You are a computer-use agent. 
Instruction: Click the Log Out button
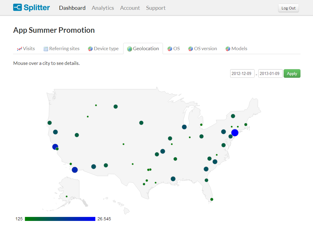click(288, 8)
